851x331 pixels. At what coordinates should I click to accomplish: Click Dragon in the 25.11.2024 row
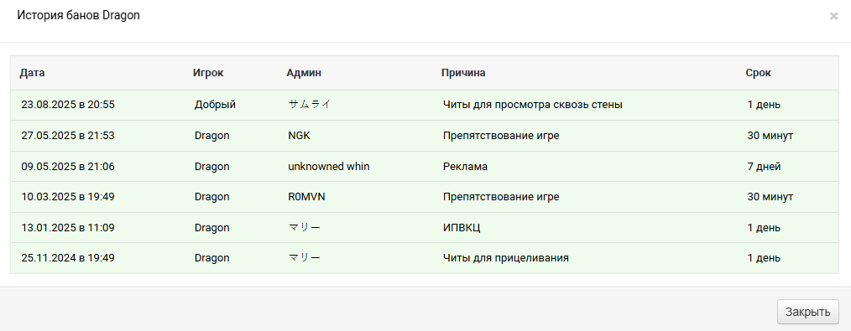211,258
